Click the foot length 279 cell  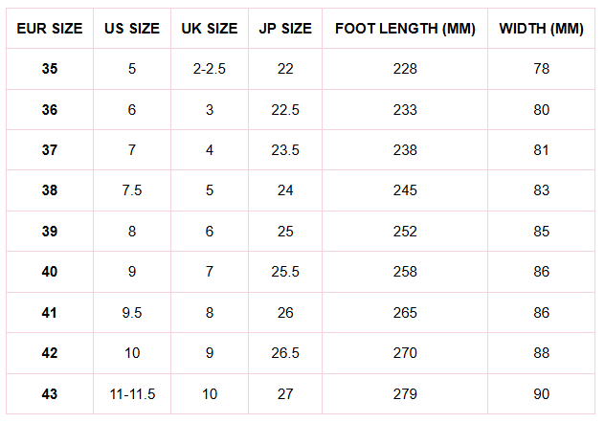[405, 394]
